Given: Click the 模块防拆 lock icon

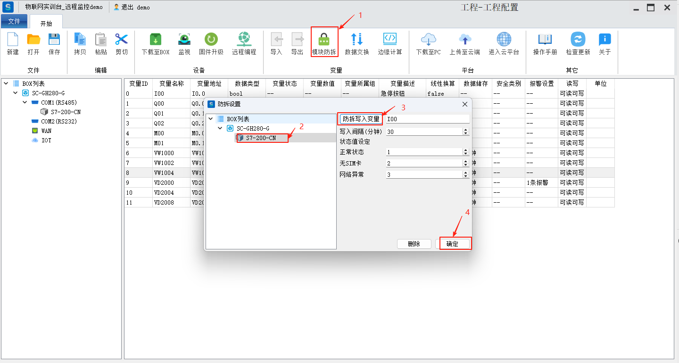Looking at the screenshot, I should (x=324, y=40).
